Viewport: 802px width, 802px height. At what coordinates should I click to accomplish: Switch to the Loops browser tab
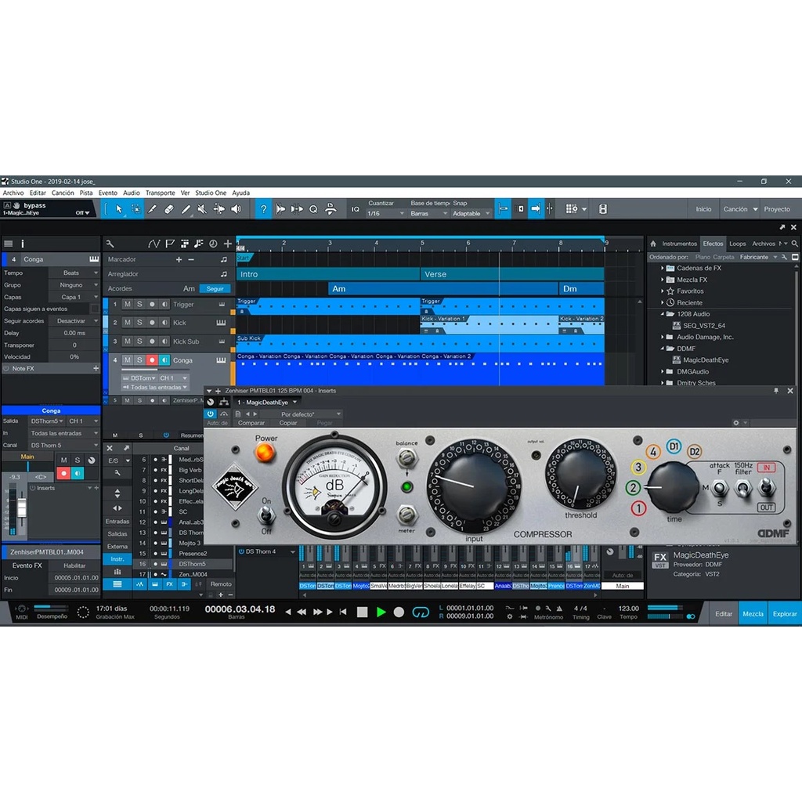(x=738, y=244)
